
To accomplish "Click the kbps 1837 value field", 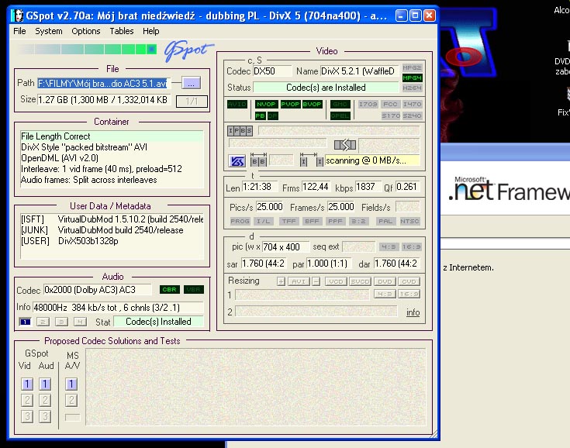I will coord(368,187).
